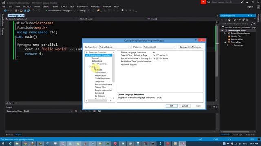The height and width of the screenshot is (146, 261).
Task: Collapse the Source Files folder in Solution Explorer
Action: click(225, 42)
